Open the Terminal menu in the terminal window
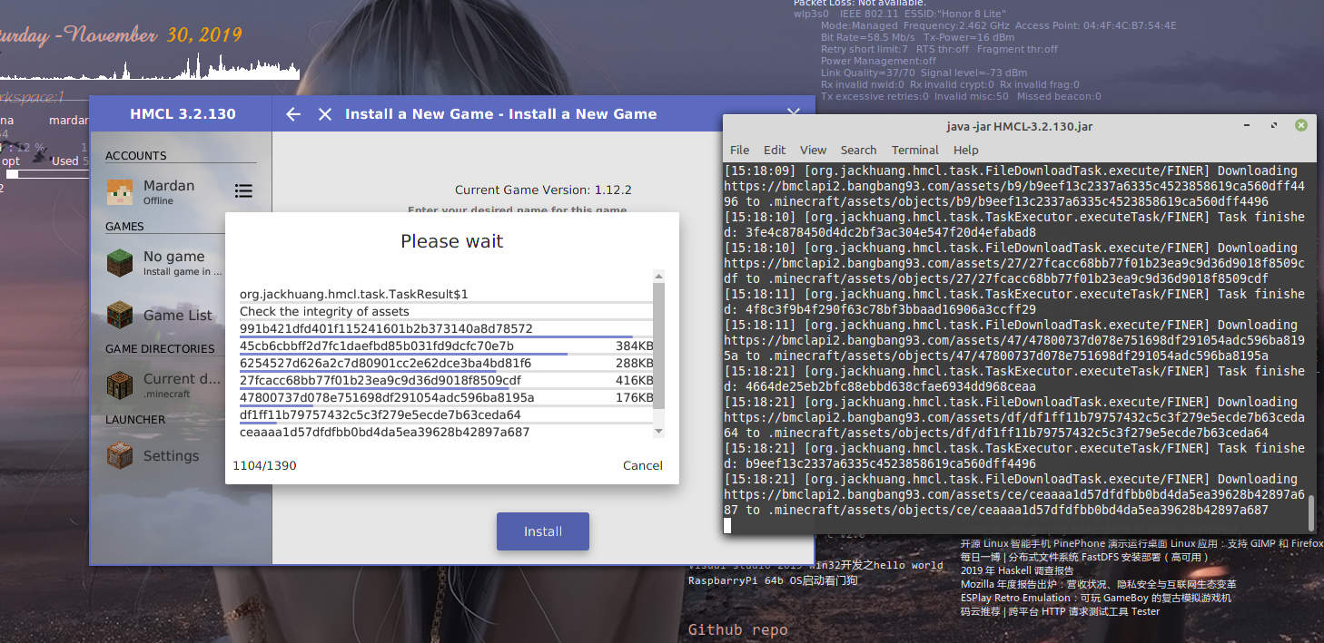This screenshot has width=1324, height=643. coord(914,150)
